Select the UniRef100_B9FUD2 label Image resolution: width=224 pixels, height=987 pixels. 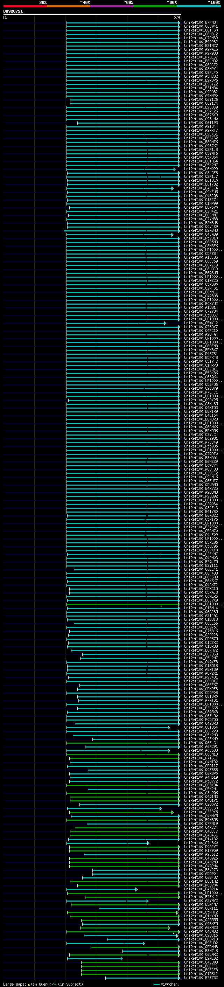[x=201, y=943]
